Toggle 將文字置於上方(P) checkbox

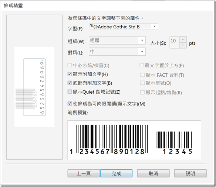[x=142, y=65]
